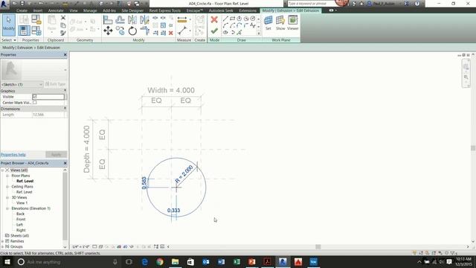Click the Match Type Properties icon
Screen dimensions: 476x268
tap(63, 33)
